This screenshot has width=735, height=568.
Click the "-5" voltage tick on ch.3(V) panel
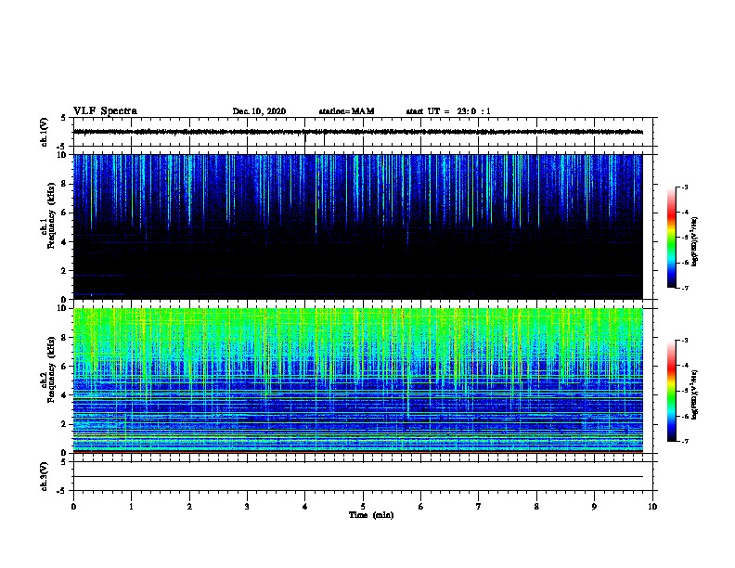[x=62, y=491]
